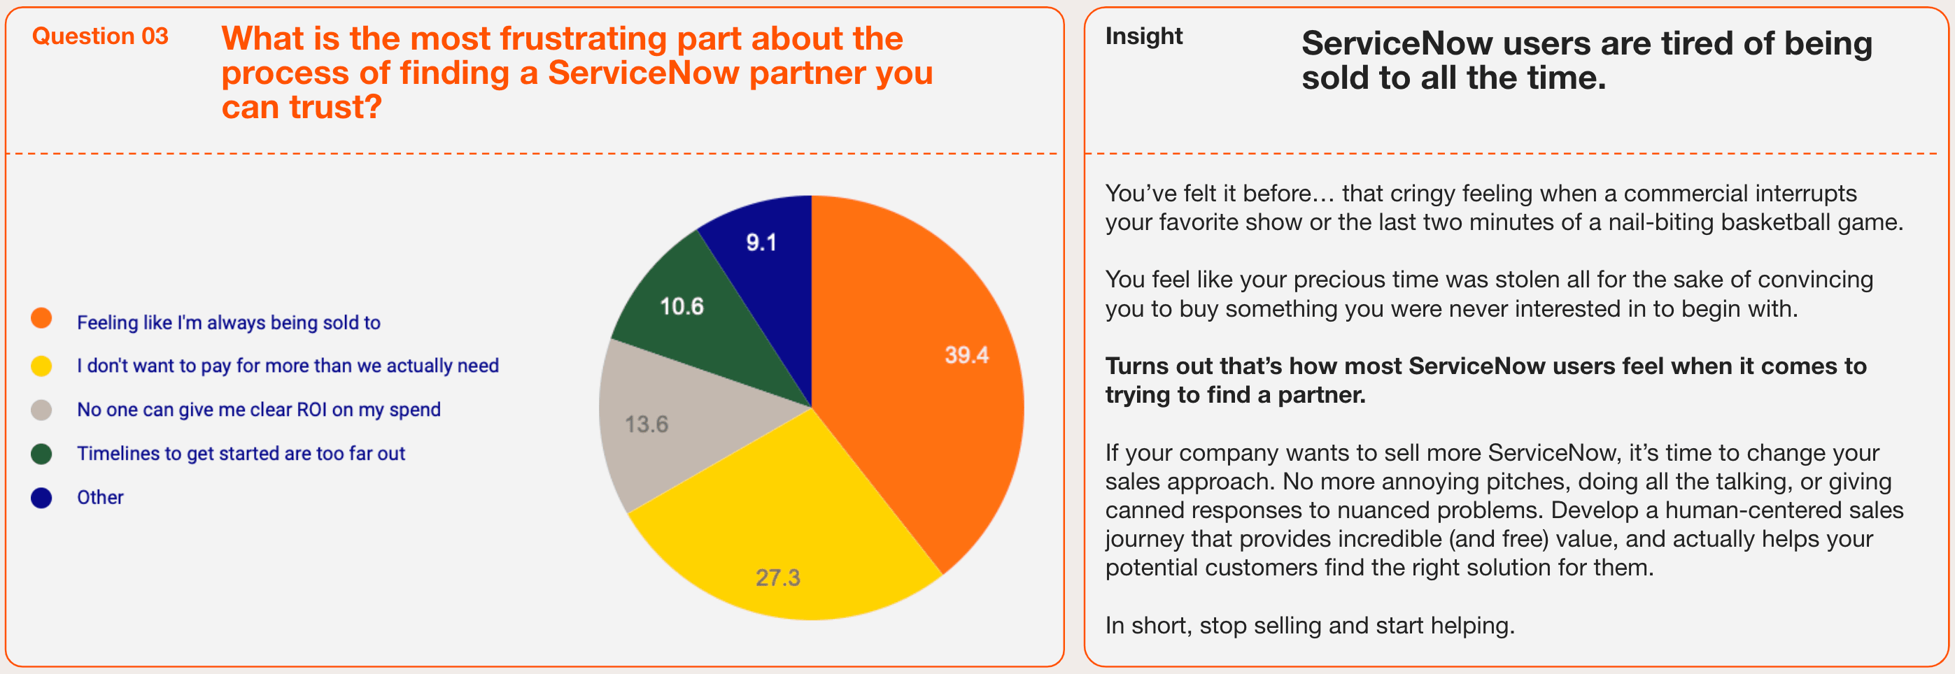Select the dark blue legend dot next to Other
Screen dimensions: 1955x674
(41, 498)
